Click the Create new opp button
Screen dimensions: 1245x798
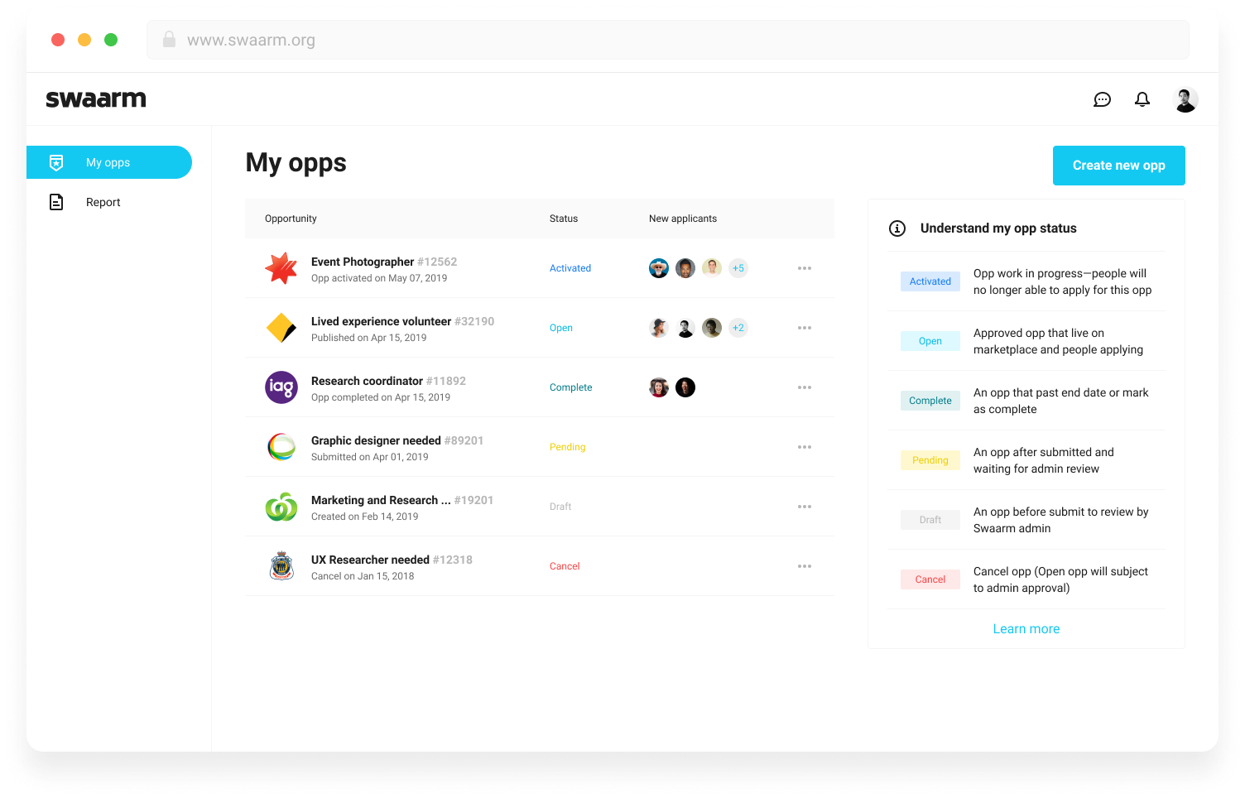coord(1118,165)
